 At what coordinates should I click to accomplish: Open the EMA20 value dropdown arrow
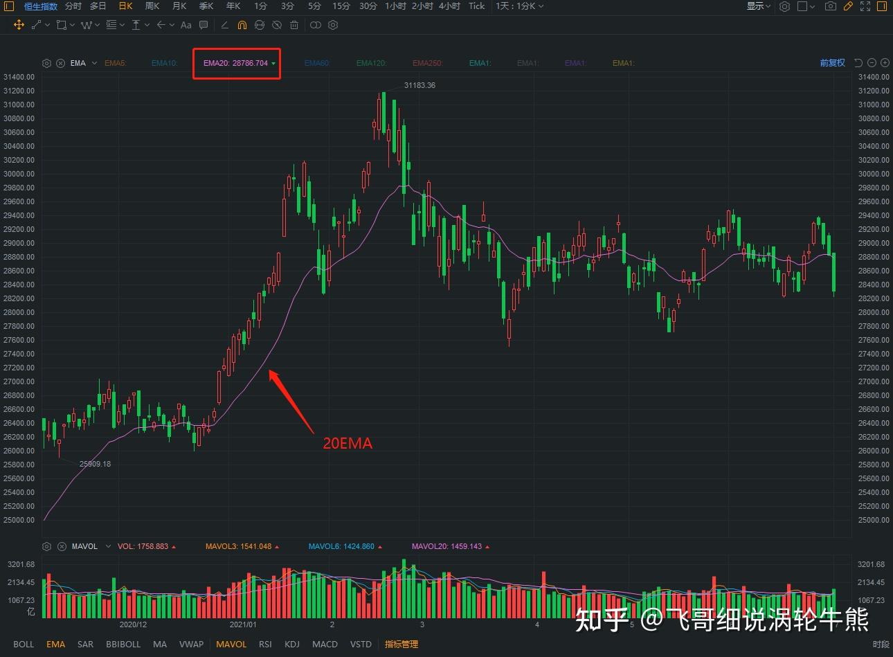(273, 64)
